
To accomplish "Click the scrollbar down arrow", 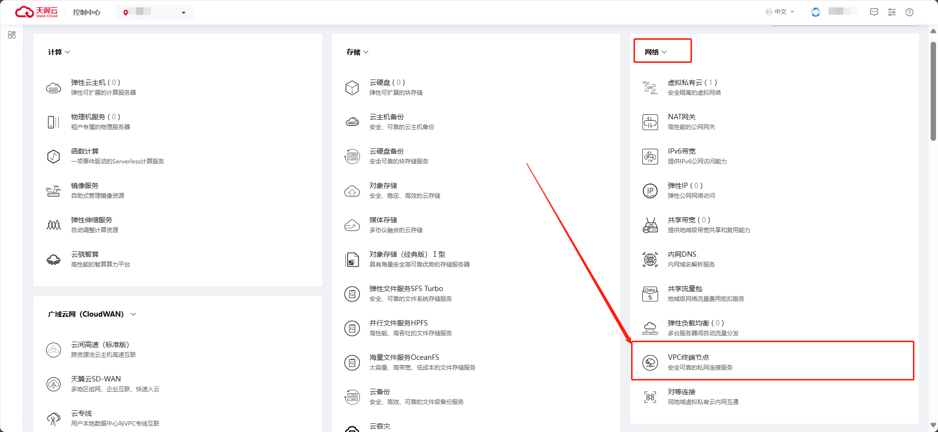I will (x=933, y=426).
